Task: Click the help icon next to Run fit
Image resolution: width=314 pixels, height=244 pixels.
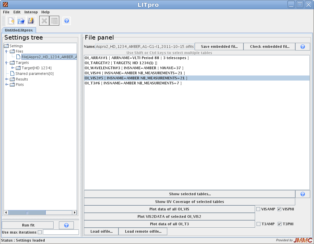Action: coord(66,225)
